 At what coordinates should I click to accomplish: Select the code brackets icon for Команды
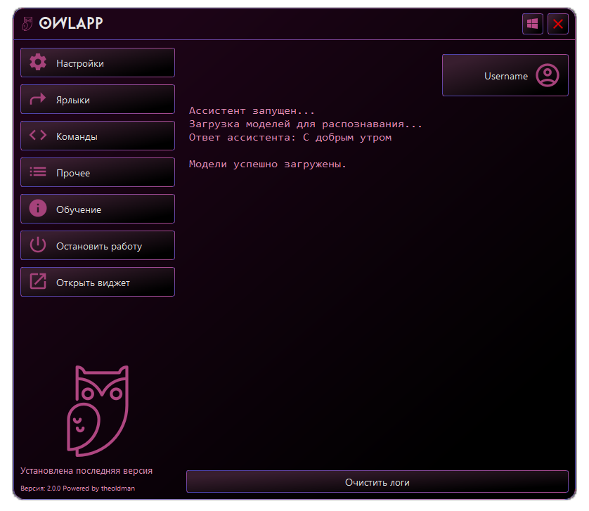pyautogui.click(x=38, y=136)
